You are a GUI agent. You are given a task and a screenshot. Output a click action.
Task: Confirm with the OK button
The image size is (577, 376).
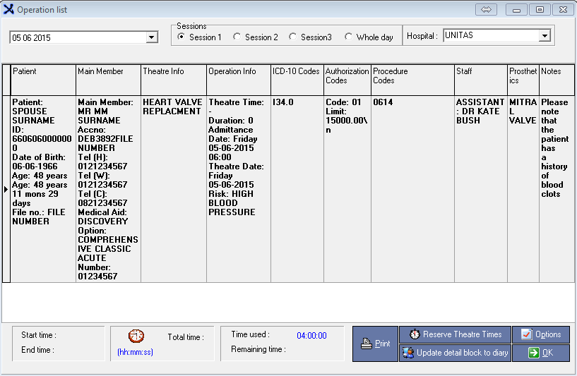(x=541, y=353)
